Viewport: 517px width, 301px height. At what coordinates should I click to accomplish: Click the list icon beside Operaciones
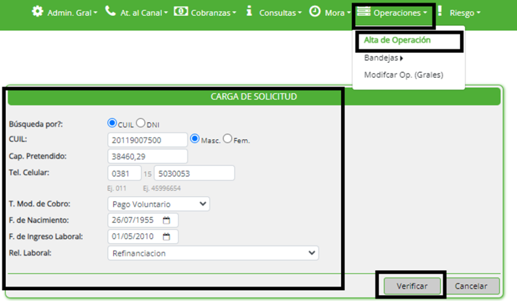click(364, 12)
